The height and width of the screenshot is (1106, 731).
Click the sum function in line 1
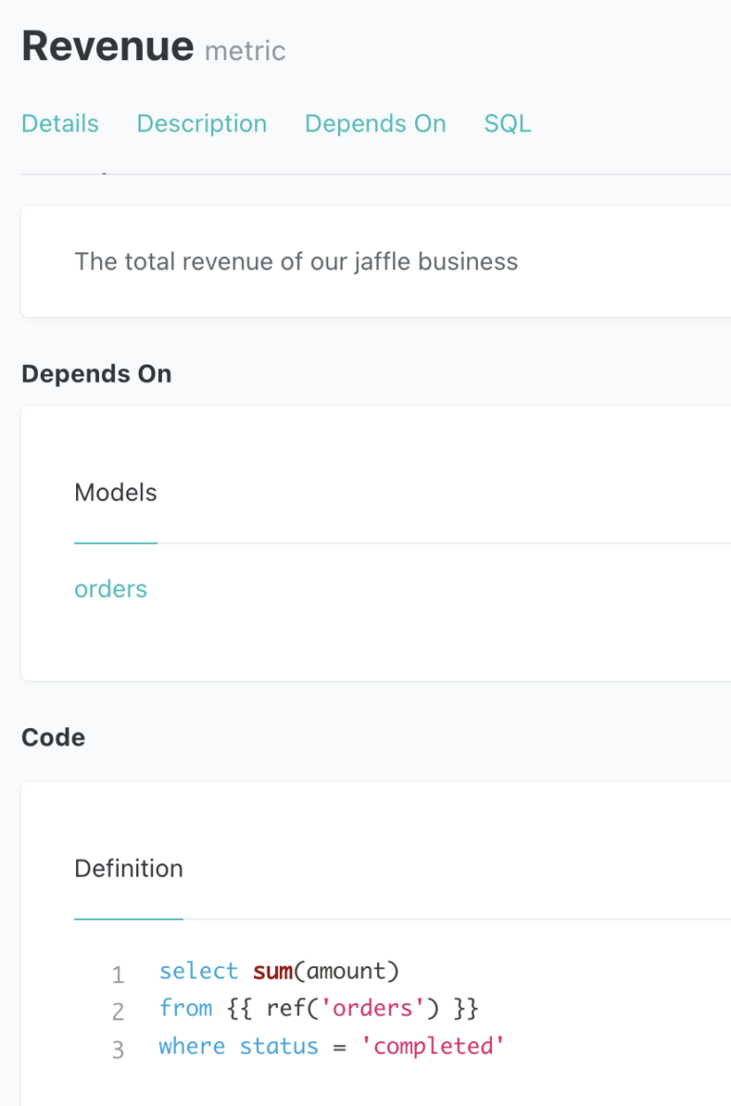pyautogui.click(x=272, y=970)
